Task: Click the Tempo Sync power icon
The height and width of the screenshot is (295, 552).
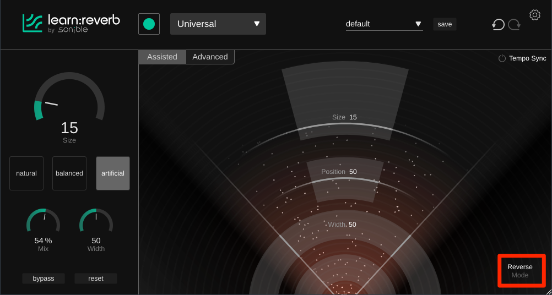Action: coord(502,58)
